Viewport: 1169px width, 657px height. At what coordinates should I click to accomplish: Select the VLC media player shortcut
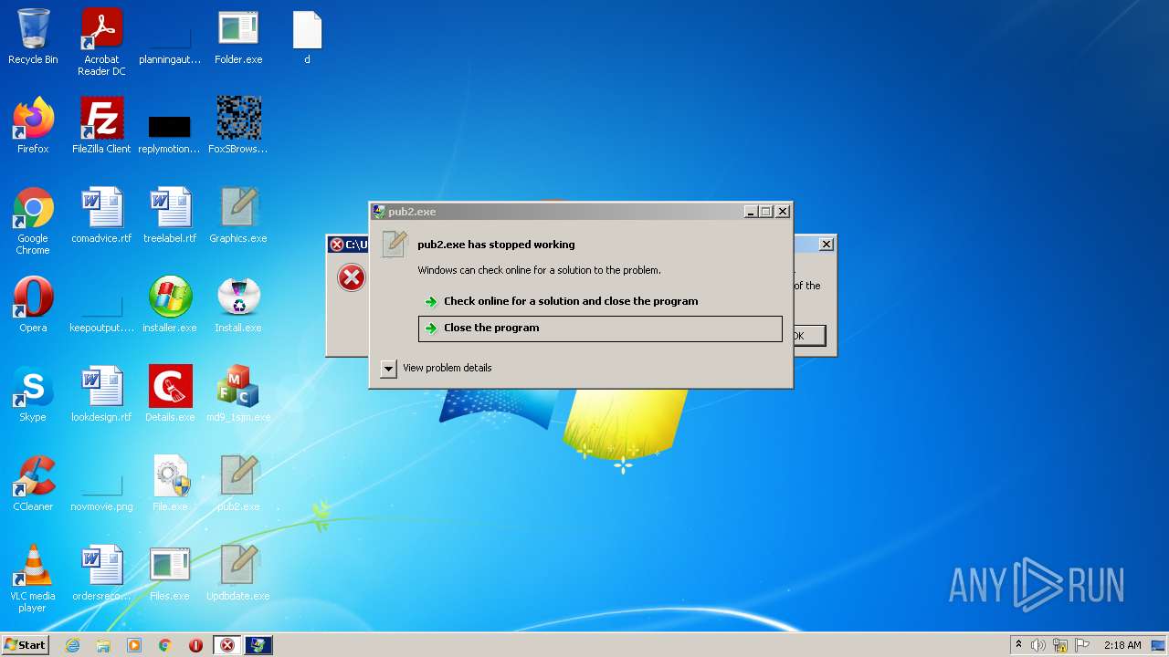point(33,579)
